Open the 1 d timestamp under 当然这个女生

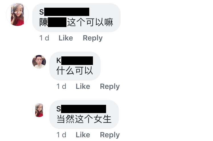(61, 135)
